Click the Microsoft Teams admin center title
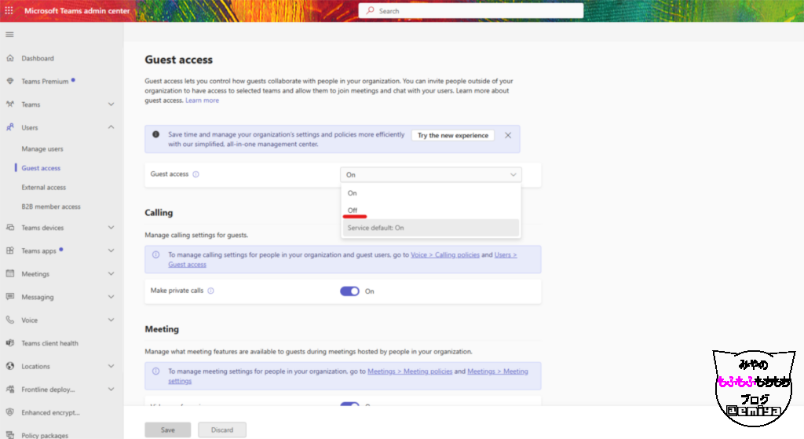This screenshot has width=804, height=439. [x=77, y=11]
